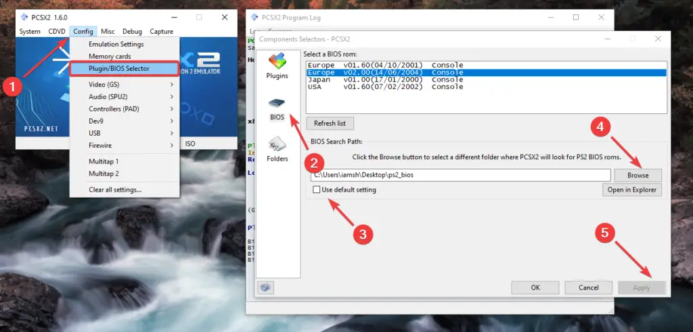Select Europe v01.60 BIOS rom
Screen dimensions: 693x332
point(486,65)
